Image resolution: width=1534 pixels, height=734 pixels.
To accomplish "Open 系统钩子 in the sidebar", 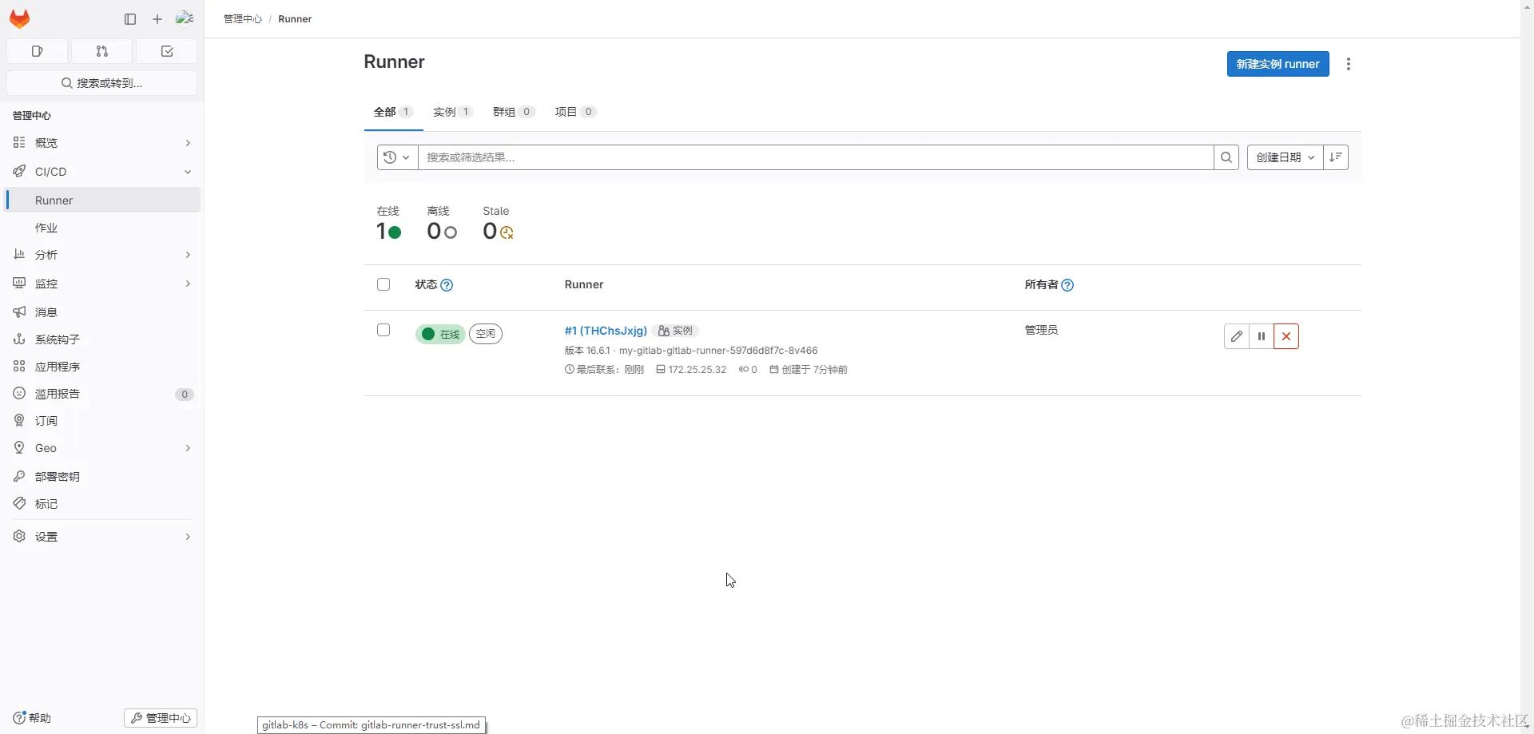I will [102, 339].
